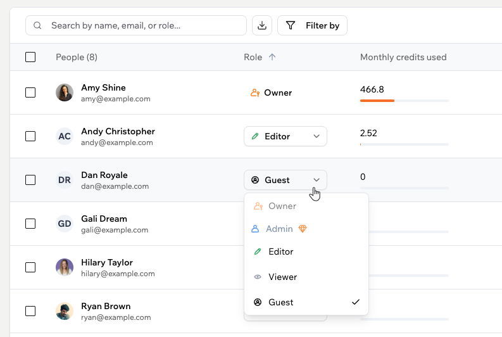
Task: Open the Filter by button
Action: (x=312, y=25)
